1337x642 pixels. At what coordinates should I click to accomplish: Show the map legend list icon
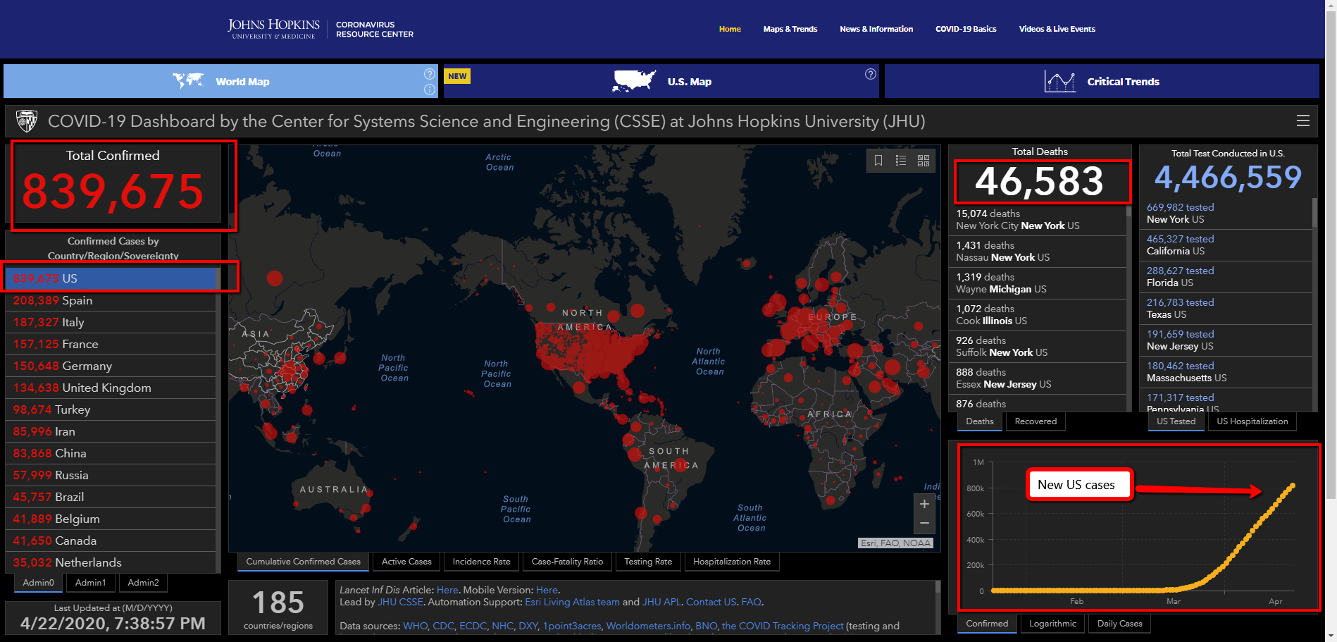(x=901, y=161)
